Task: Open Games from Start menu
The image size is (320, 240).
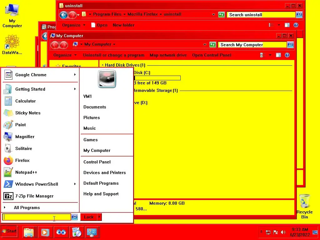Action: coord(91,140)
